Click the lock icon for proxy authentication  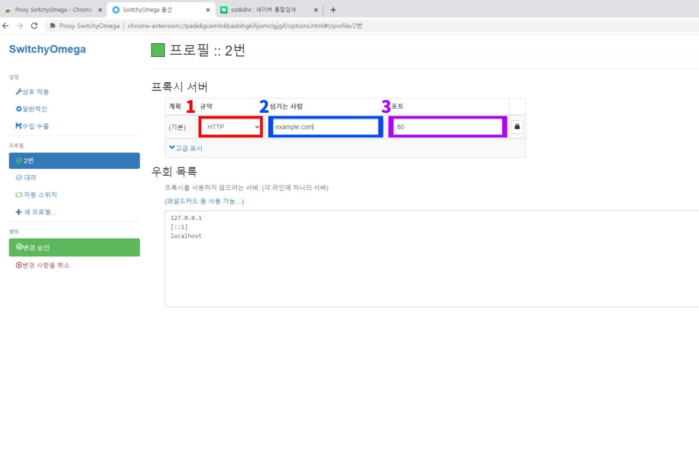coord(517,127)
